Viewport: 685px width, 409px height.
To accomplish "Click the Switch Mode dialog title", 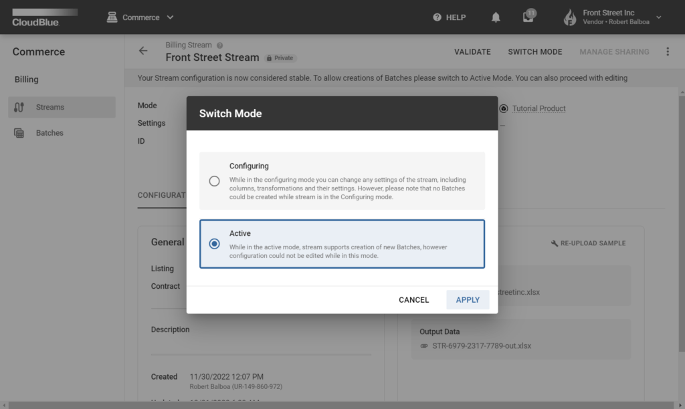I will (x=231, y=114).
